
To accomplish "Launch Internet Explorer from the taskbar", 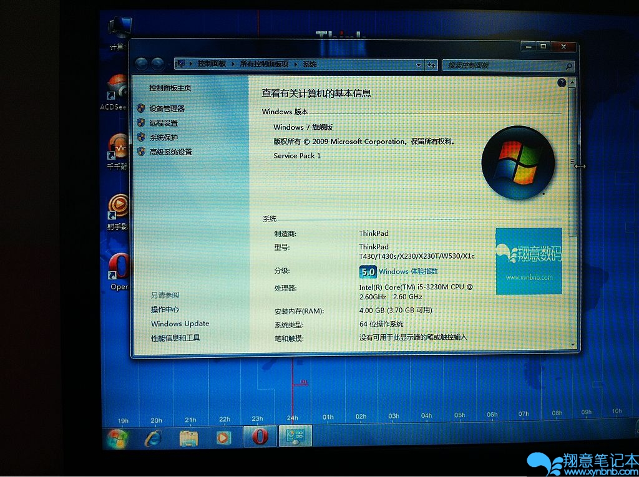I will pyautogui.click(x=153, y=438).
